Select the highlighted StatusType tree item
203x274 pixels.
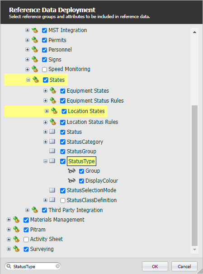[x=81, y=161]
